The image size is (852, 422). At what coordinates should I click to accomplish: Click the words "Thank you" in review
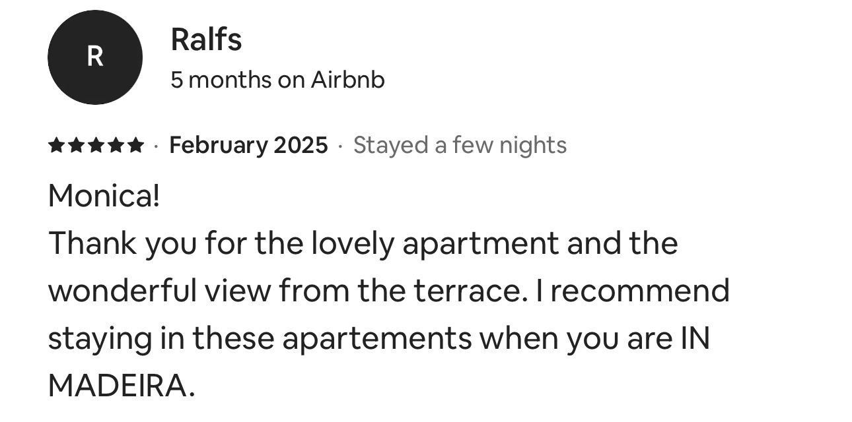pos(122,244)
